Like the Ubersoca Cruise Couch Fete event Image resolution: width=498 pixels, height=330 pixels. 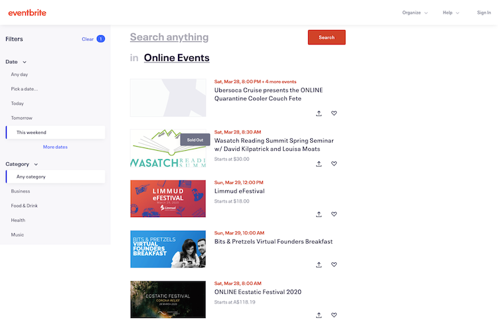coord(334,113)
